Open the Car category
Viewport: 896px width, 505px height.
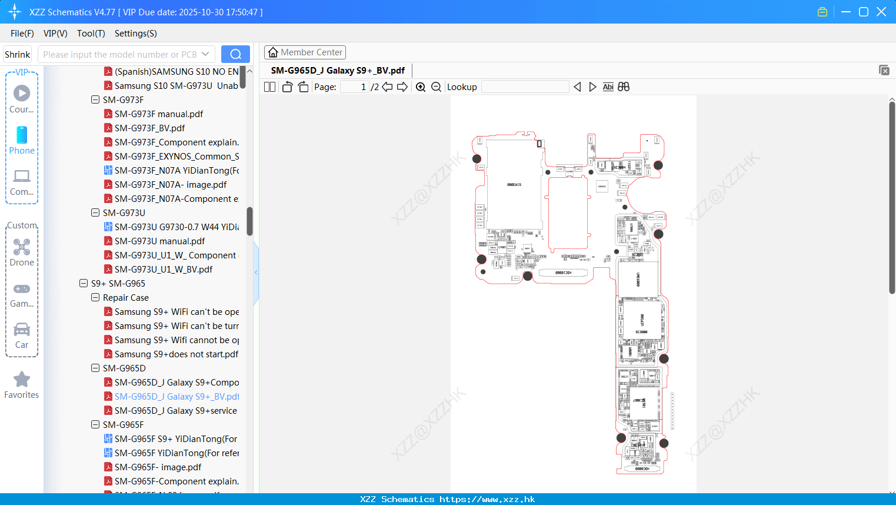point(22,335)
